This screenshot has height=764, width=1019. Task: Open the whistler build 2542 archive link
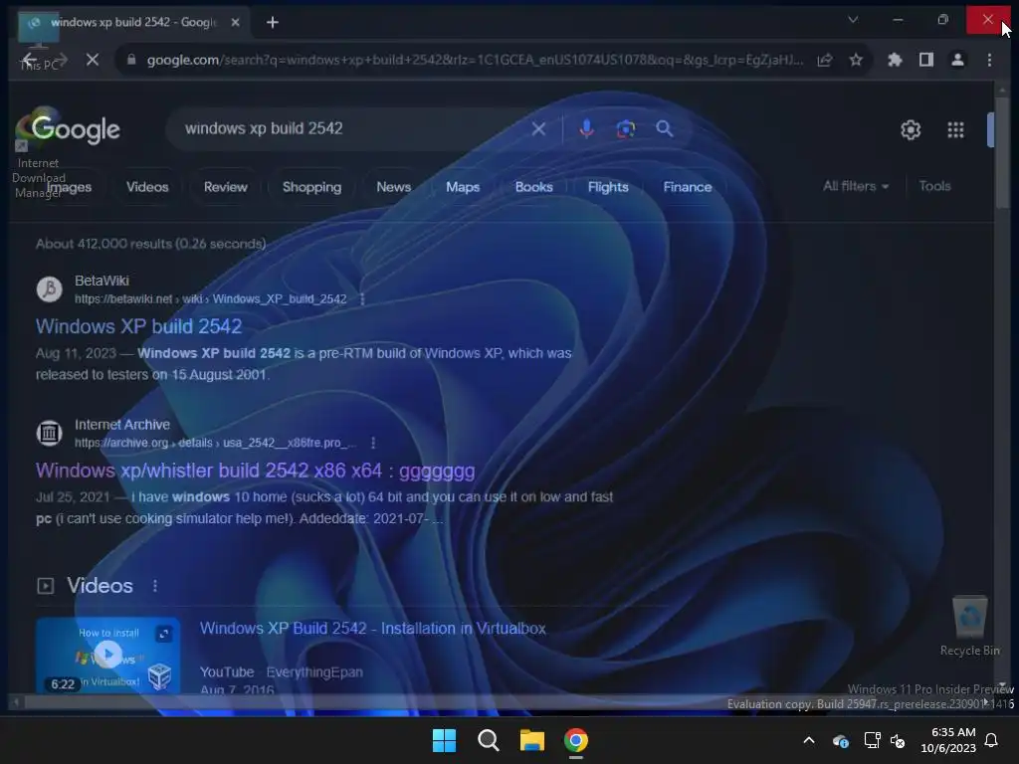256,471
